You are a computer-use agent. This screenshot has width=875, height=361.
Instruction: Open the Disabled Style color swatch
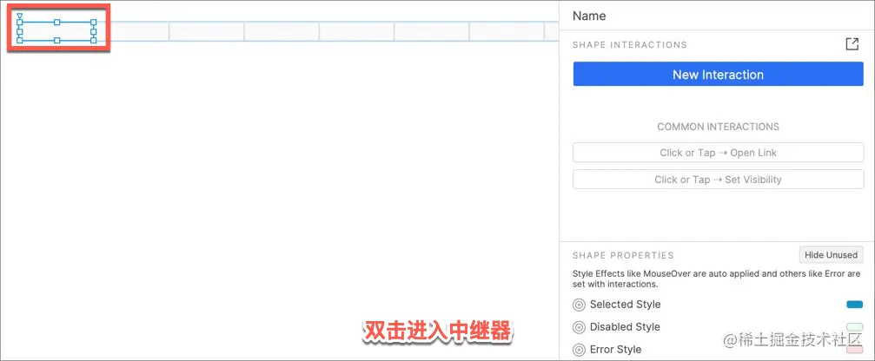[854, 327]
